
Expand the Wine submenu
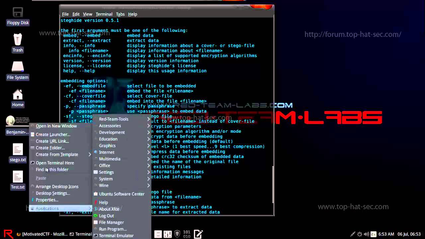[122, 186]
